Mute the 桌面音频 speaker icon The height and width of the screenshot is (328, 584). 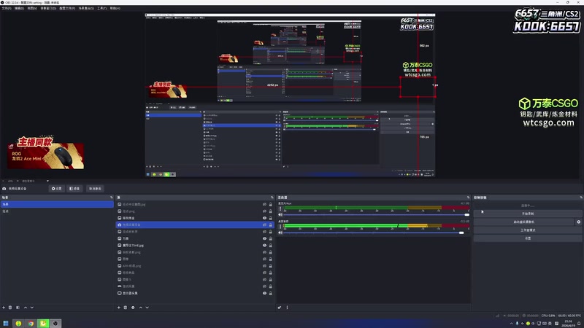[280, 233]
